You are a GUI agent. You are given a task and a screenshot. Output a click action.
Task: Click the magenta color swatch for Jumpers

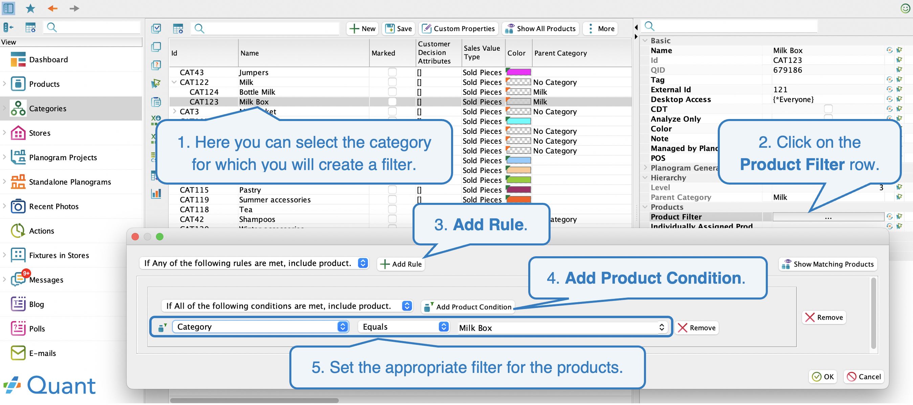[518, 72]
